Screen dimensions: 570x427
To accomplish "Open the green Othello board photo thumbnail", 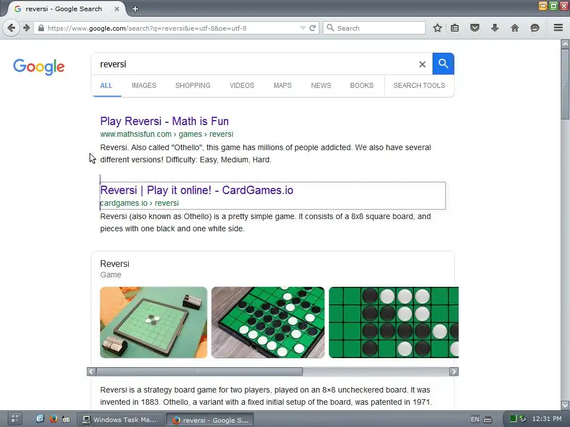I will tap(268, 322).
